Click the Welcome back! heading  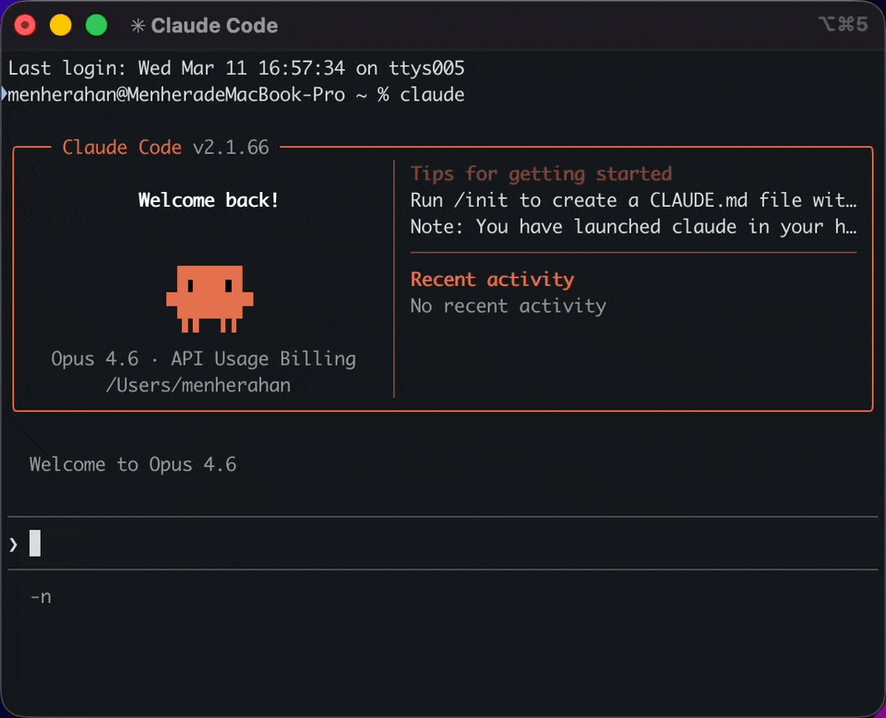click(209, 200)
